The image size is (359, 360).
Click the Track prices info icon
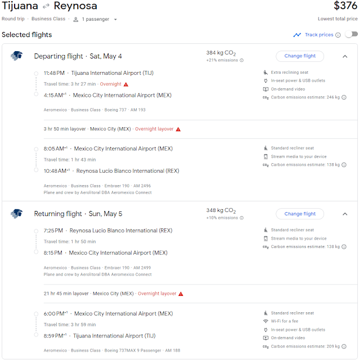[x=338, y=35]
